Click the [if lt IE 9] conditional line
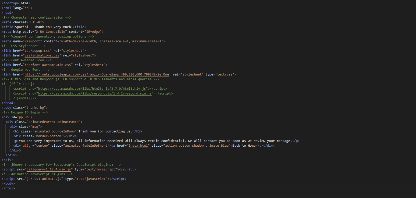 tap(18, 84)
